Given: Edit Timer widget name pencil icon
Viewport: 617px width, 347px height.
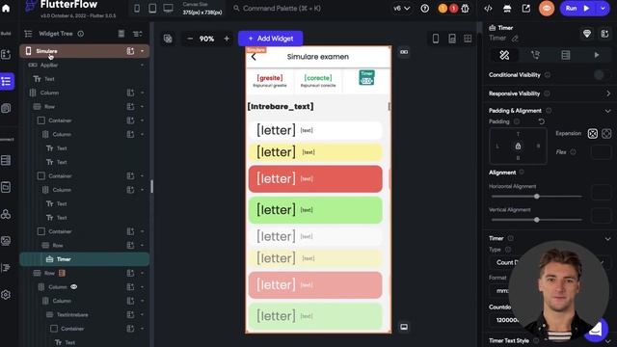Looking at the screenshot, I should [x=515, y=39].
